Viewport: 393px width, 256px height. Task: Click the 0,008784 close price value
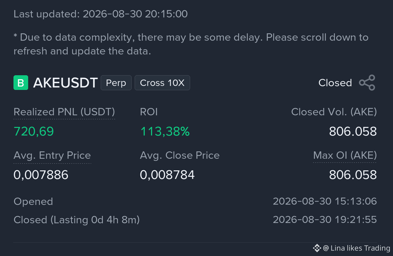167,175
